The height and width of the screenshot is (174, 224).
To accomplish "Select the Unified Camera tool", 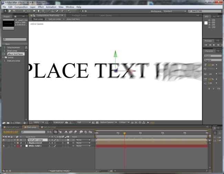I will click(x=24, y=11).
